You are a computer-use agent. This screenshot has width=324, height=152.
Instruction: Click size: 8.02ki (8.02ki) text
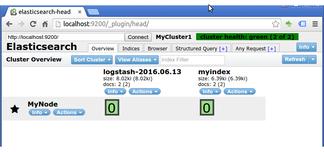coord(128,79)
